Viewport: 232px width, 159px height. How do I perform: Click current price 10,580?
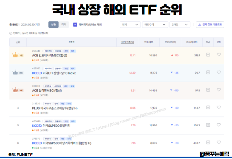pos(153,56)
